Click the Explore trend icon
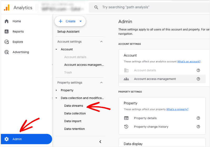The height and width of the screenshot is (147, 210). click(x=7, y=42)
